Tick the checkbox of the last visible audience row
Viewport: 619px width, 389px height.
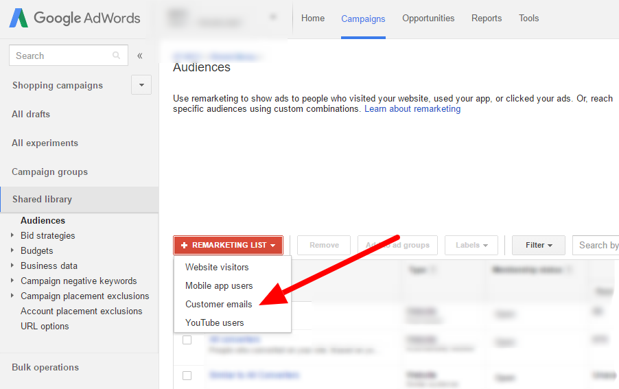coord(187,375)
